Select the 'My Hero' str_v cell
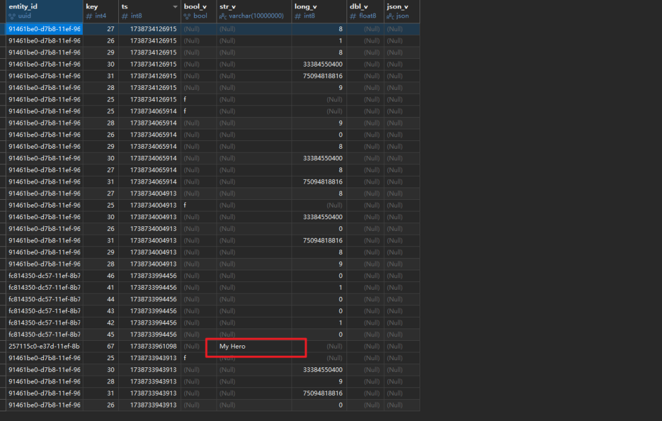The height and width of the screenshot is (421, 662). [254, 346]
